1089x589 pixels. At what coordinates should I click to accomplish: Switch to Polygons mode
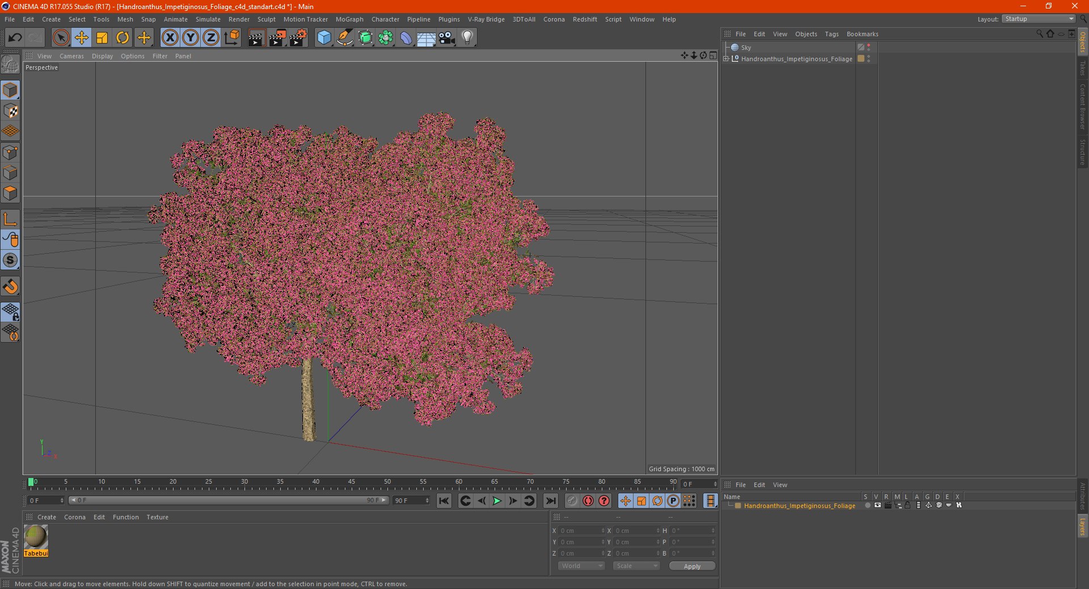tap(10, 193)
